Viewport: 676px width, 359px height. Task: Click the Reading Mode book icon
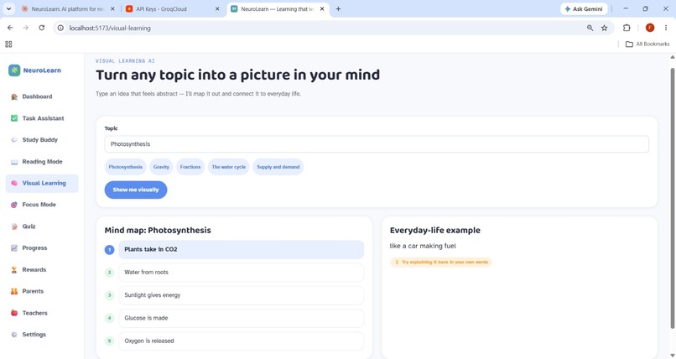(x=14, y=162)
